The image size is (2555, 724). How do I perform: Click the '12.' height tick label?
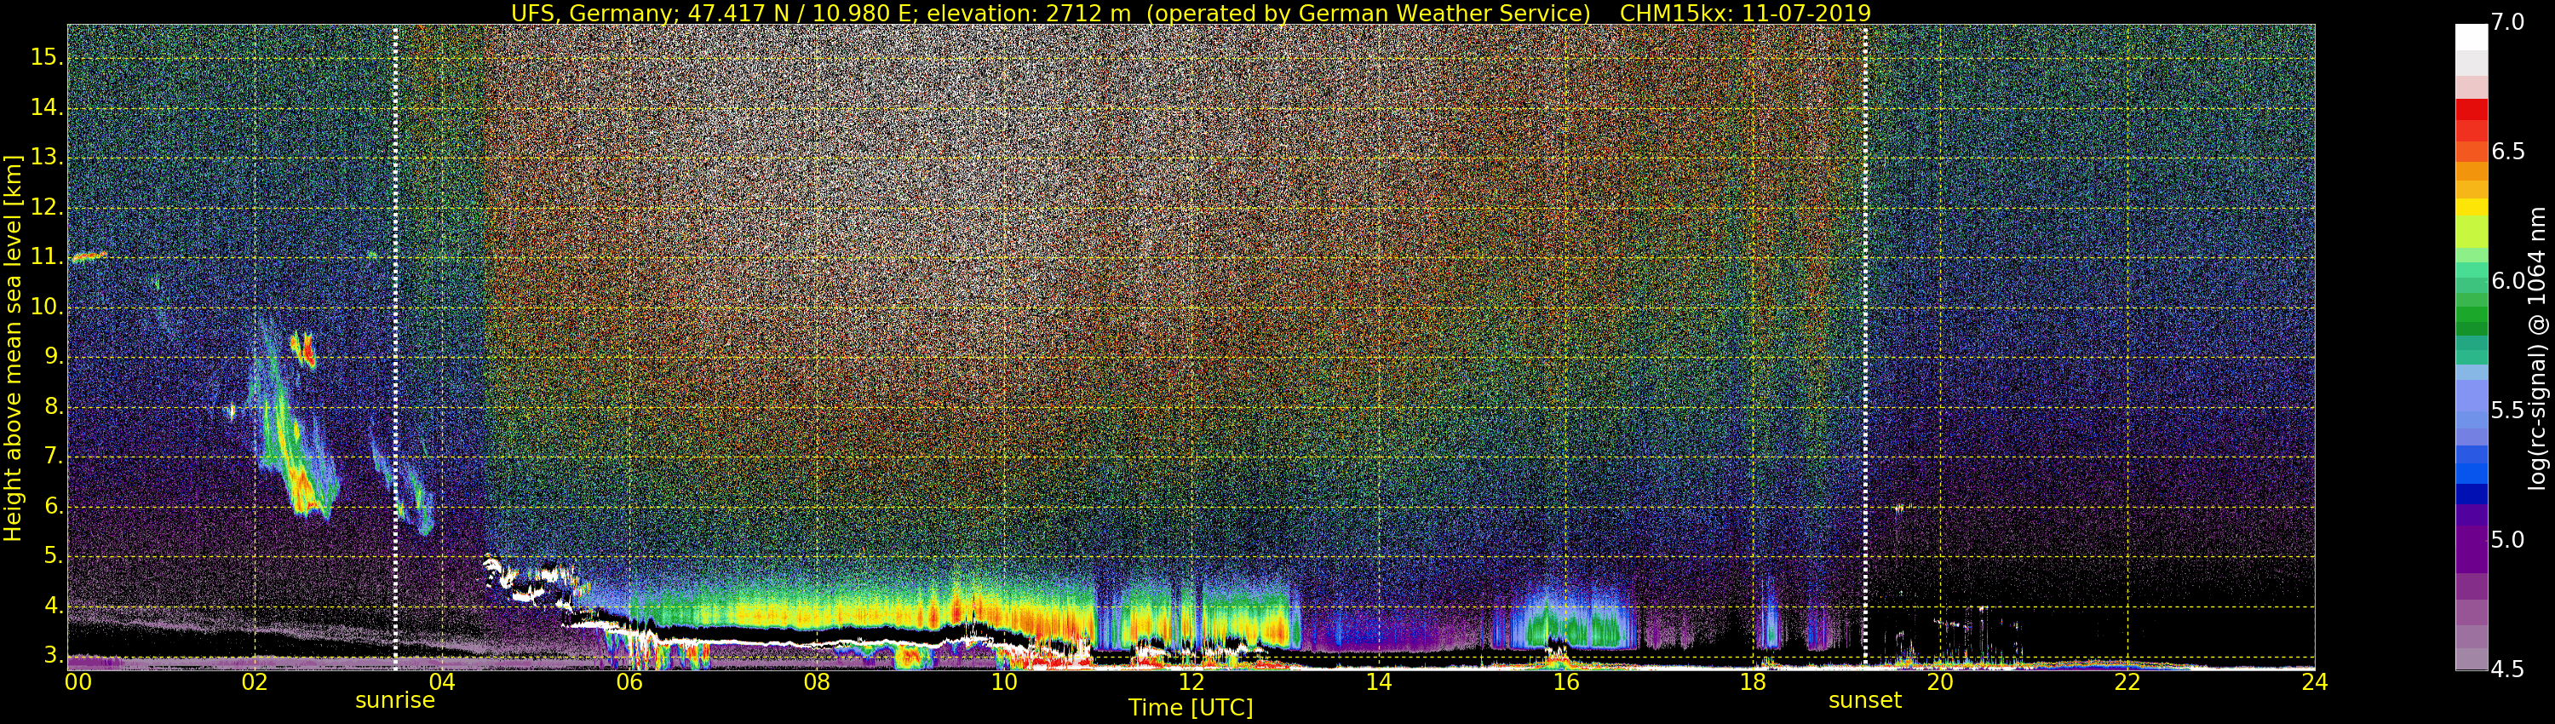click(47, 207)
